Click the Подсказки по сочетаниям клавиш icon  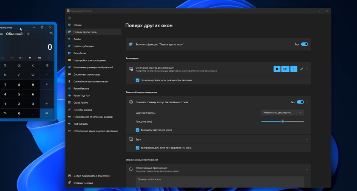(69, 117)
